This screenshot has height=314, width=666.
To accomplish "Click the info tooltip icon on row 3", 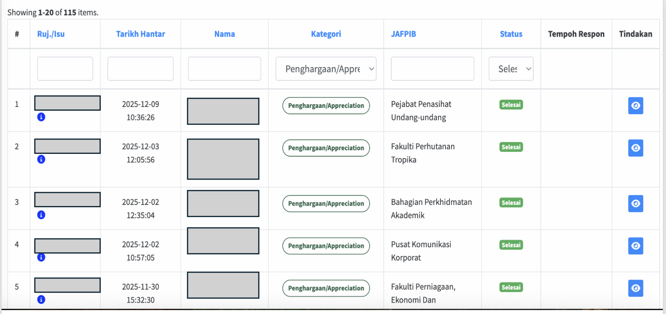I will [x=41, y=215].
